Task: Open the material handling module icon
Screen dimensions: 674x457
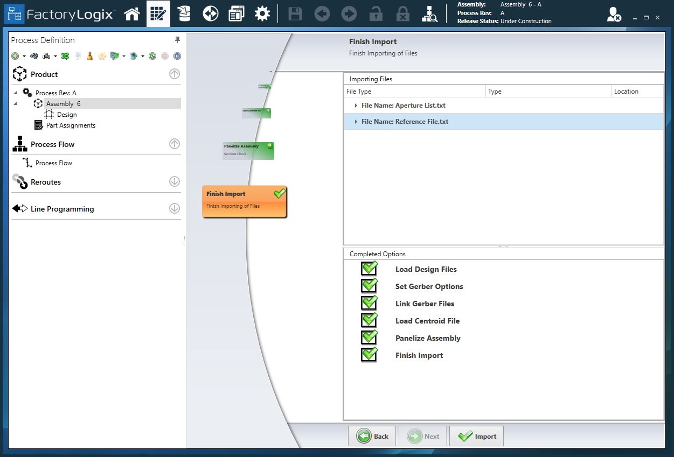Action: pos(184,13)
